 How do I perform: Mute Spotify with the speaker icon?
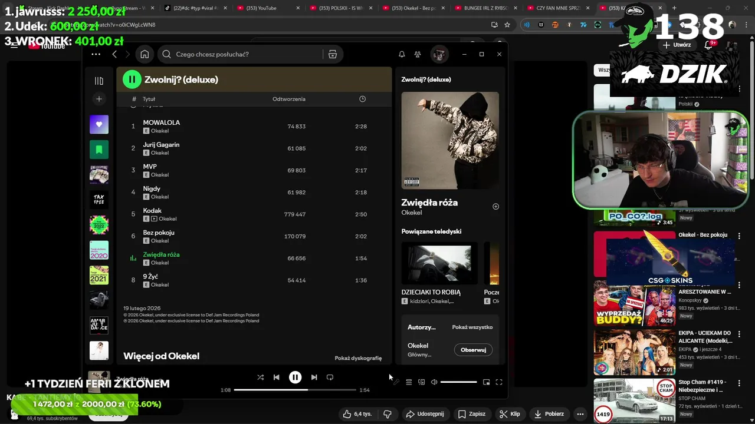(434, 382)
